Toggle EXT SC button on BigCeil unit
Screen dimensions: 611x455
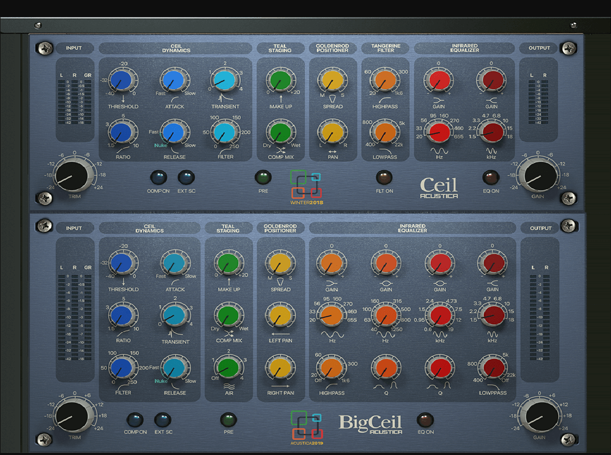[163, 420]
